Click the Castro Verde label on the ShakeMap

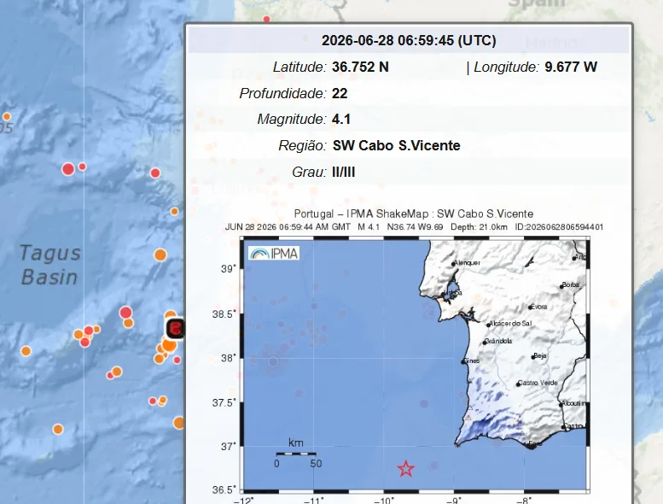538,383
